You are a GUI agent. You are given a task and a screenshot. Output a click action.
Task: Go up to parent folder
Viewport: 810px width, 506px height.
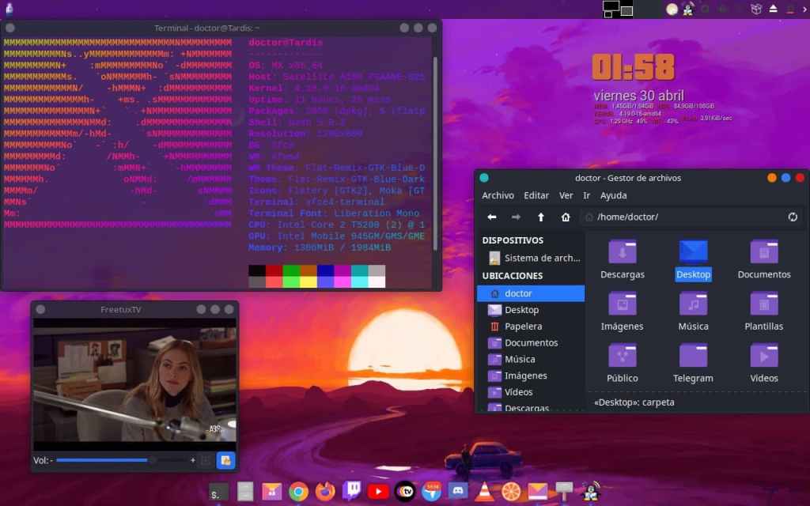pyautogui.click(x=541, y=217)
